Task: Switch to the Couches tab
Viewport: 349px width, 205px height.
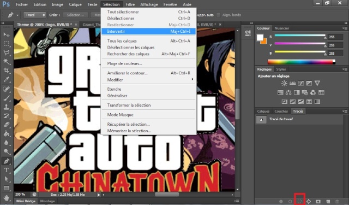Action: pyautogui.click(x=281, y=111)
